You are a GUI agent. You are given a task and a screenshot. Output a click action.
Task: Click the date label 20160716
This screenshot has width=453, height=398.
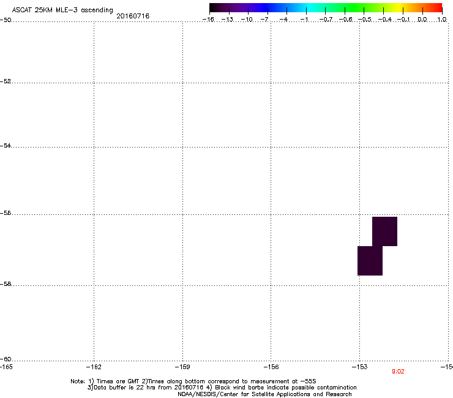(x=133, y=16)
